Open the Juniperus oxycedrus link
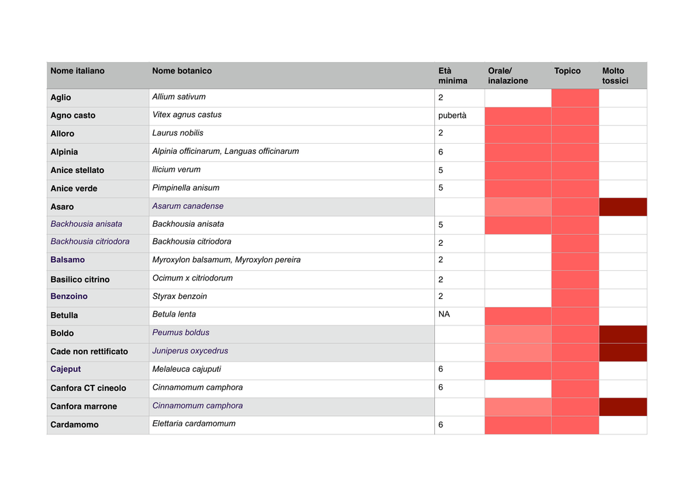The width and height of the screenshot is (697, 493). point(190,351)
